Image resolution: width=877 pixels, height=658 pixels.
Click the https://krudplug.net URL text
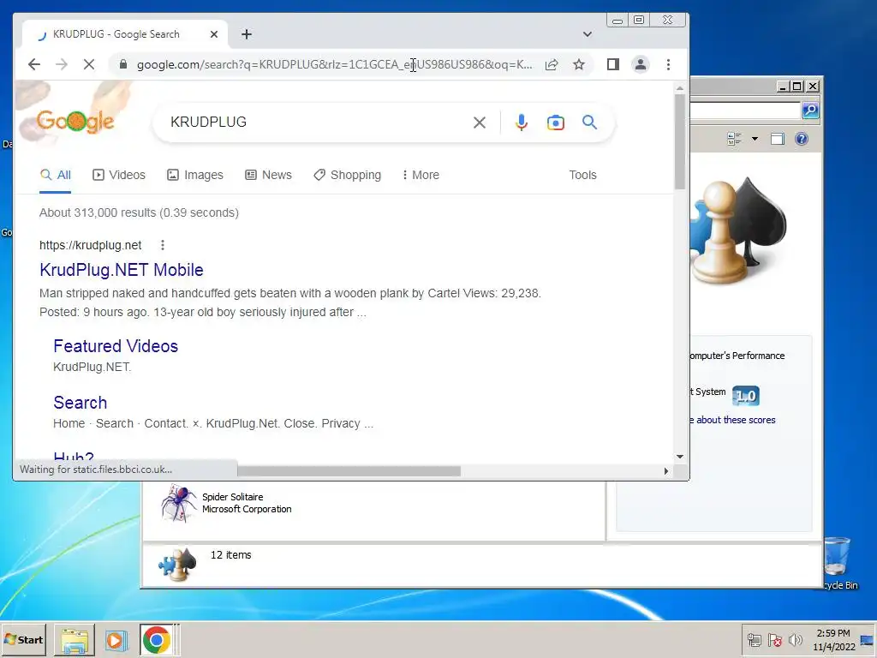pos(91,245)
